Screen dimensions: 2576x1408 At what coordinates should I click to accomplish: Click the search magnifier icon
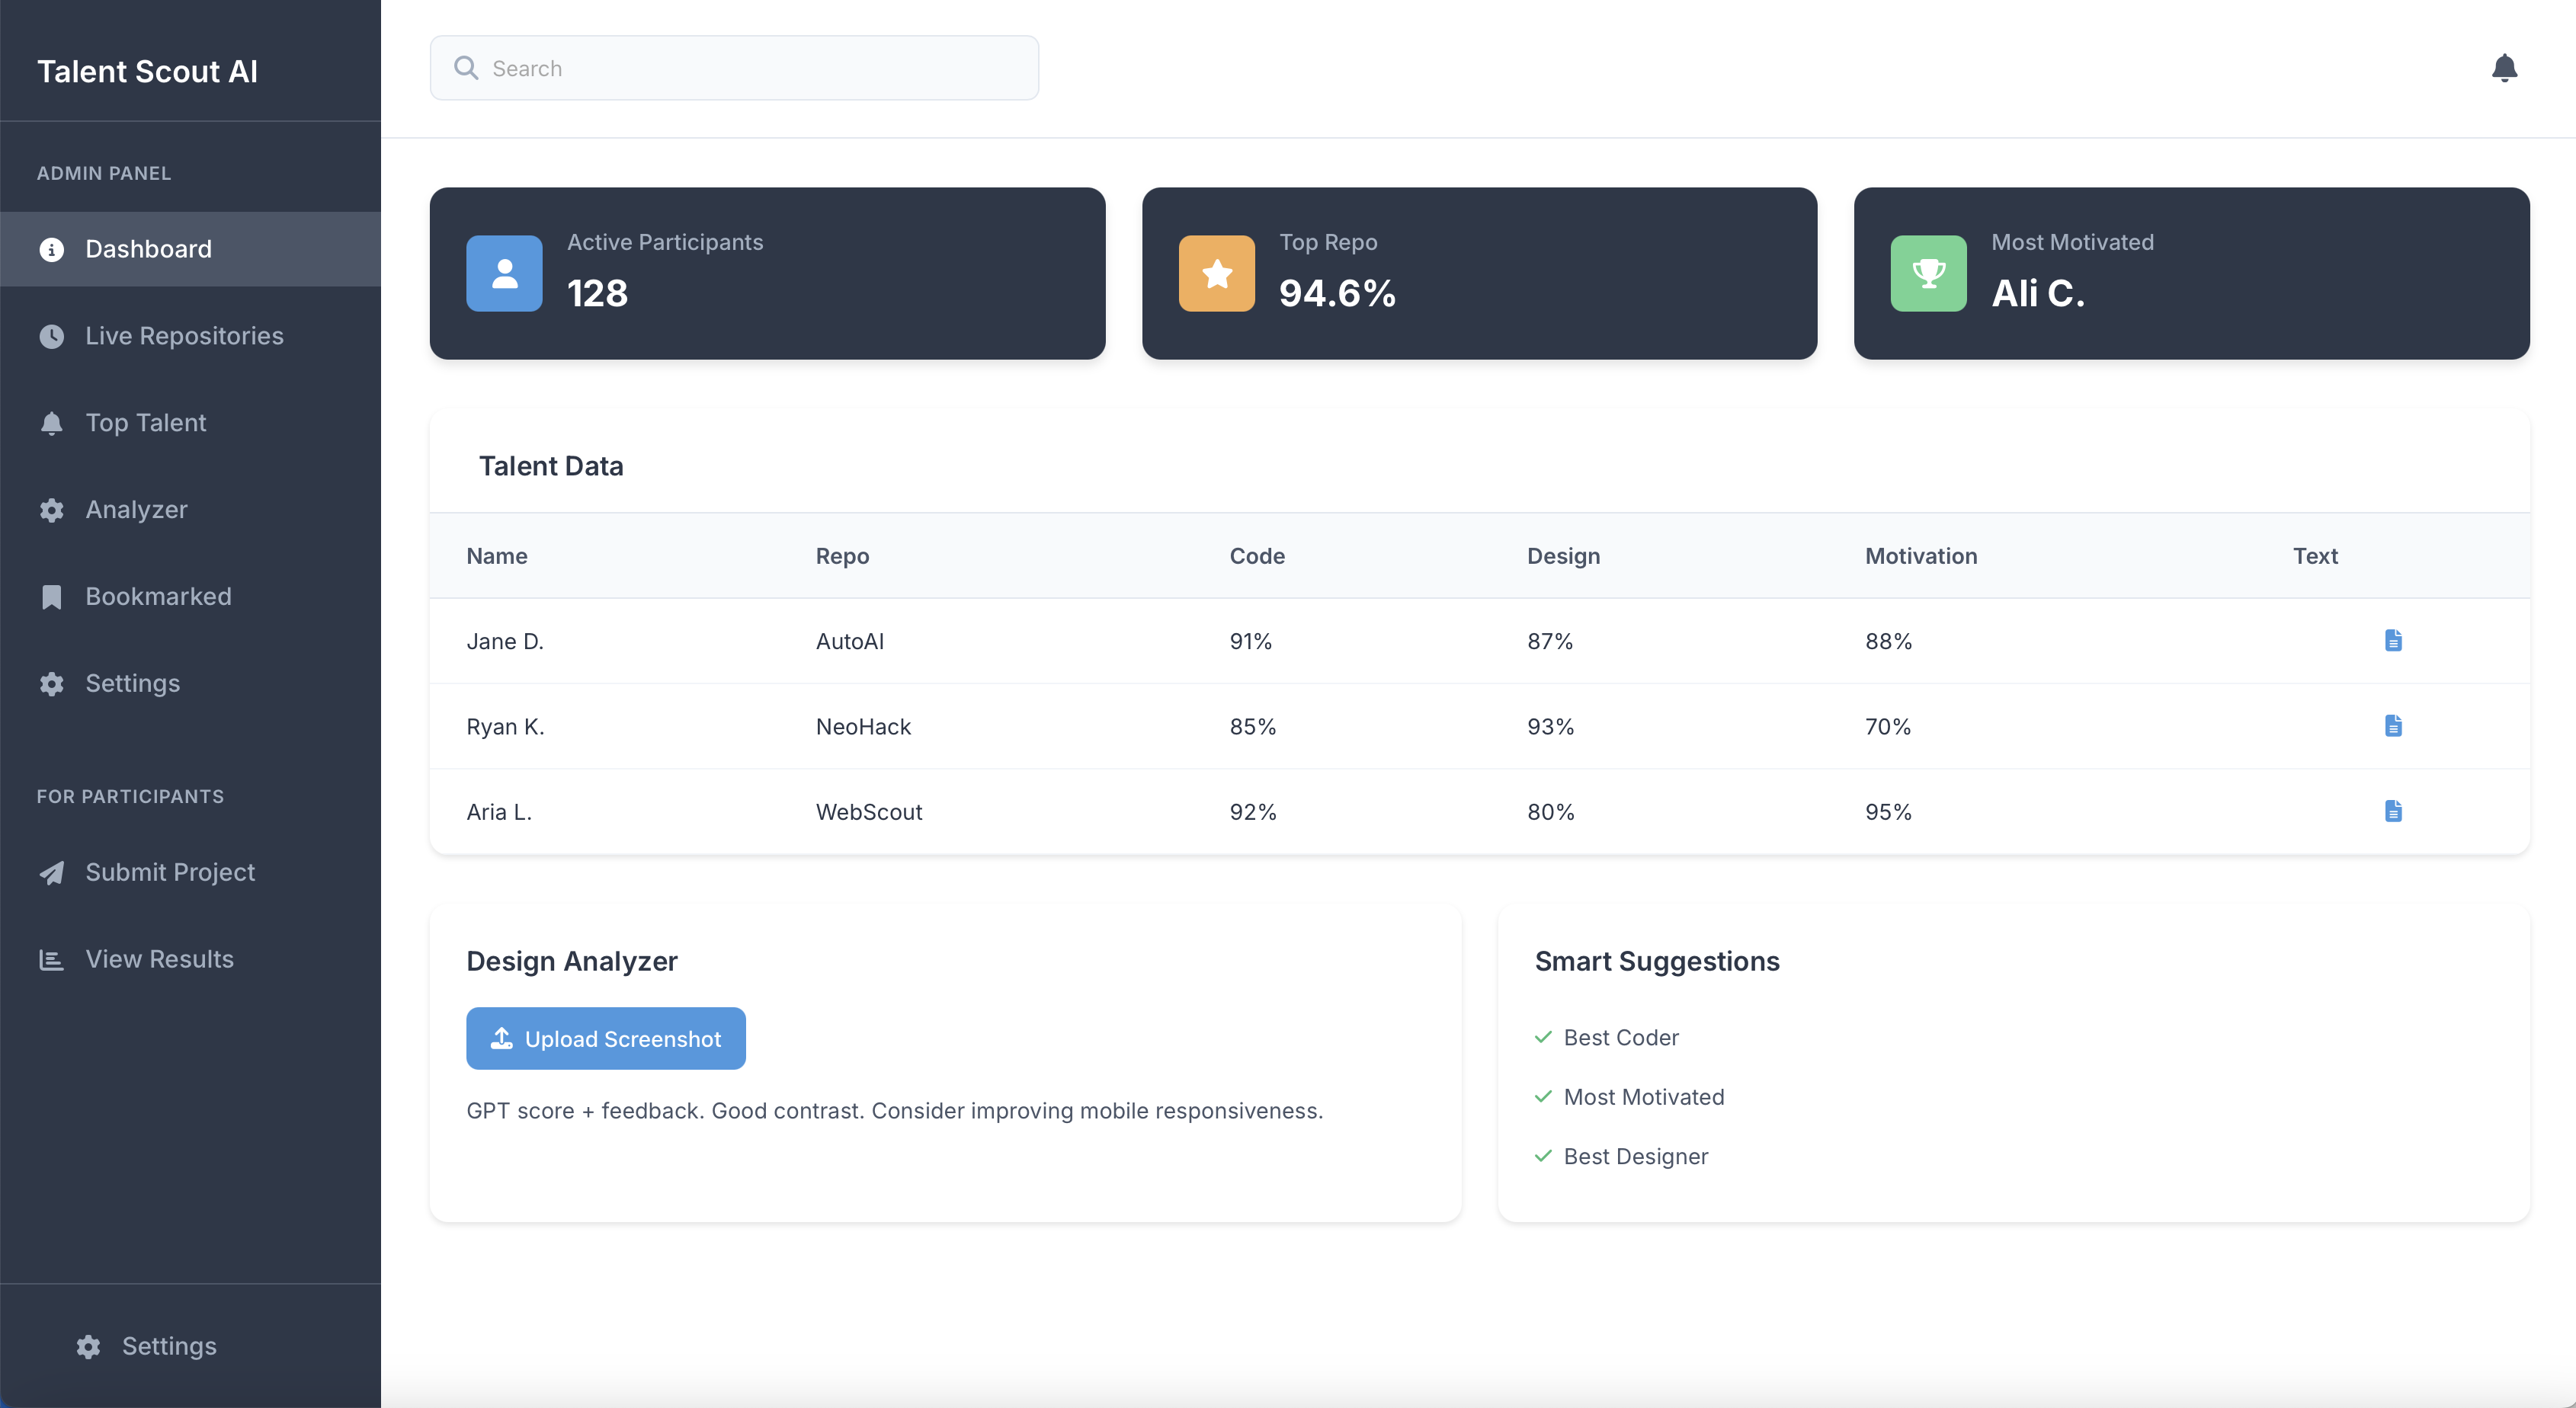[x=466, y=68]
